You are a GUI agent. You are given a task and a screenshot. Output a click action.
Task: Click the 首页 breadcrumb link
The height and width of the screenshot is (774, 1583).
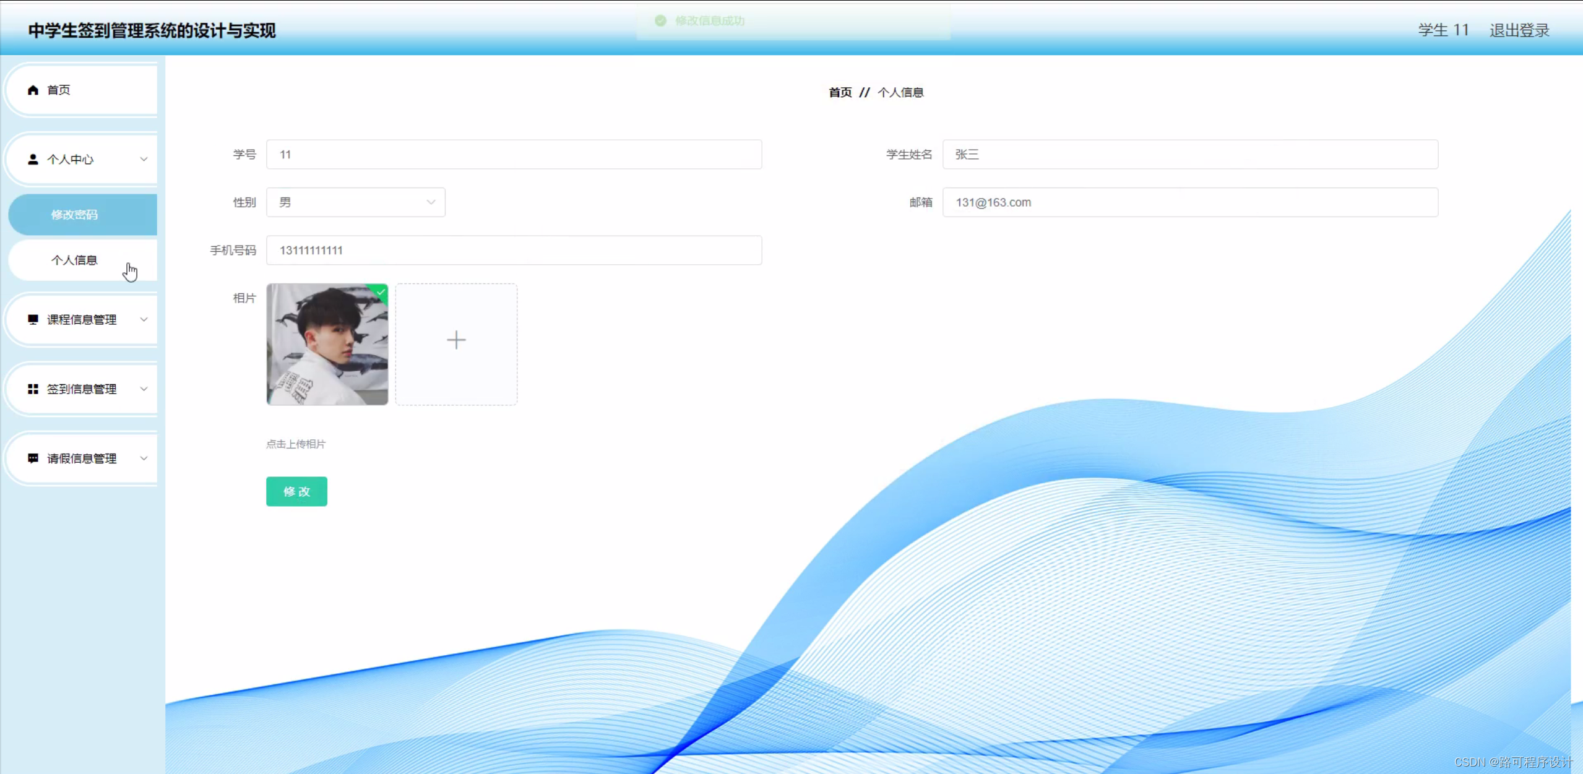(x=840, y=92)
